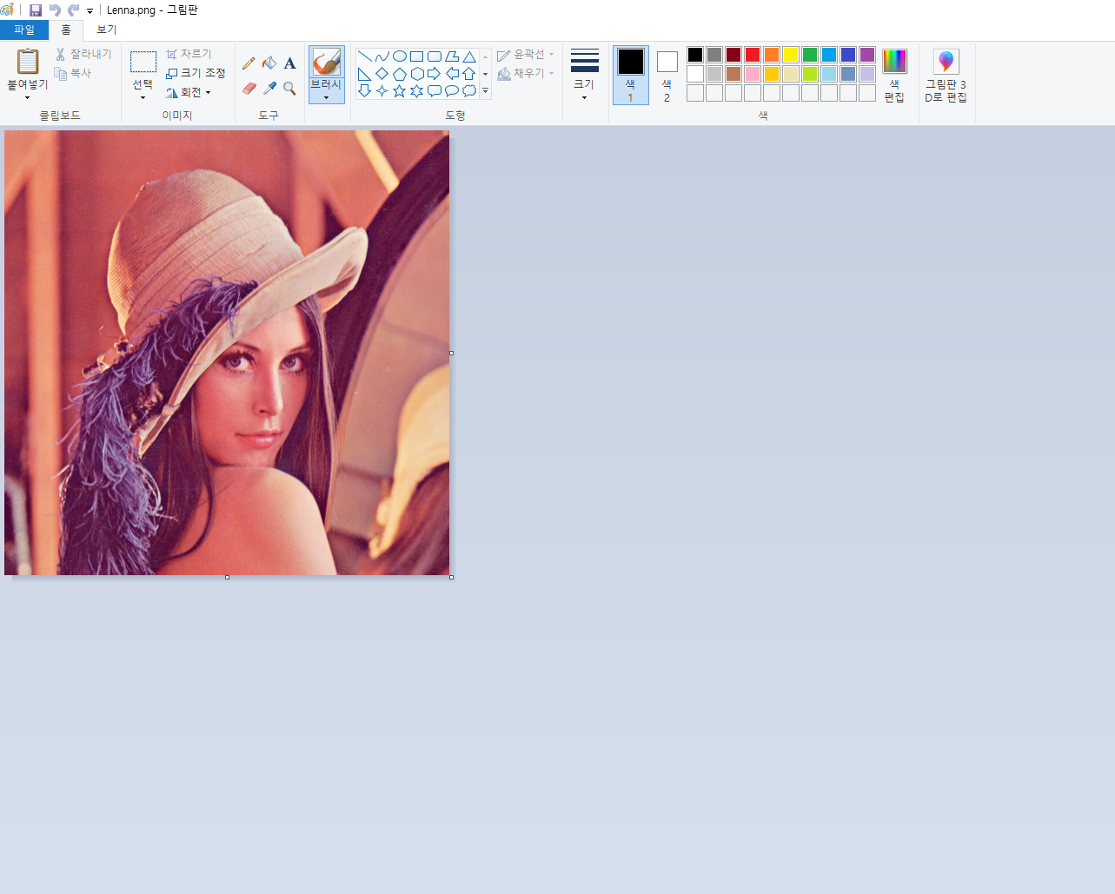Open the 크기 조정 resize button
The image size is (1115, 894).
pos(196,73)
